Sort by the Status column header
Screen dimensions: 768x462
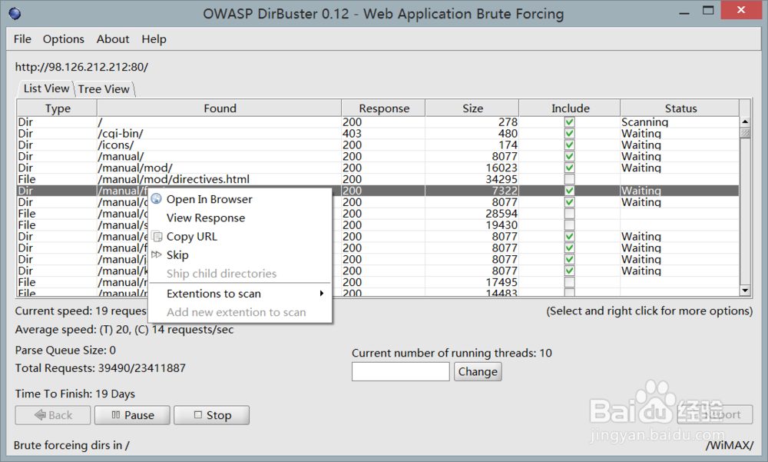click(x=680, y=108)
